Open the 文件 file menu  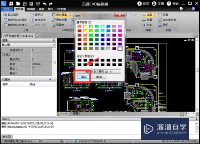point(6,9)
